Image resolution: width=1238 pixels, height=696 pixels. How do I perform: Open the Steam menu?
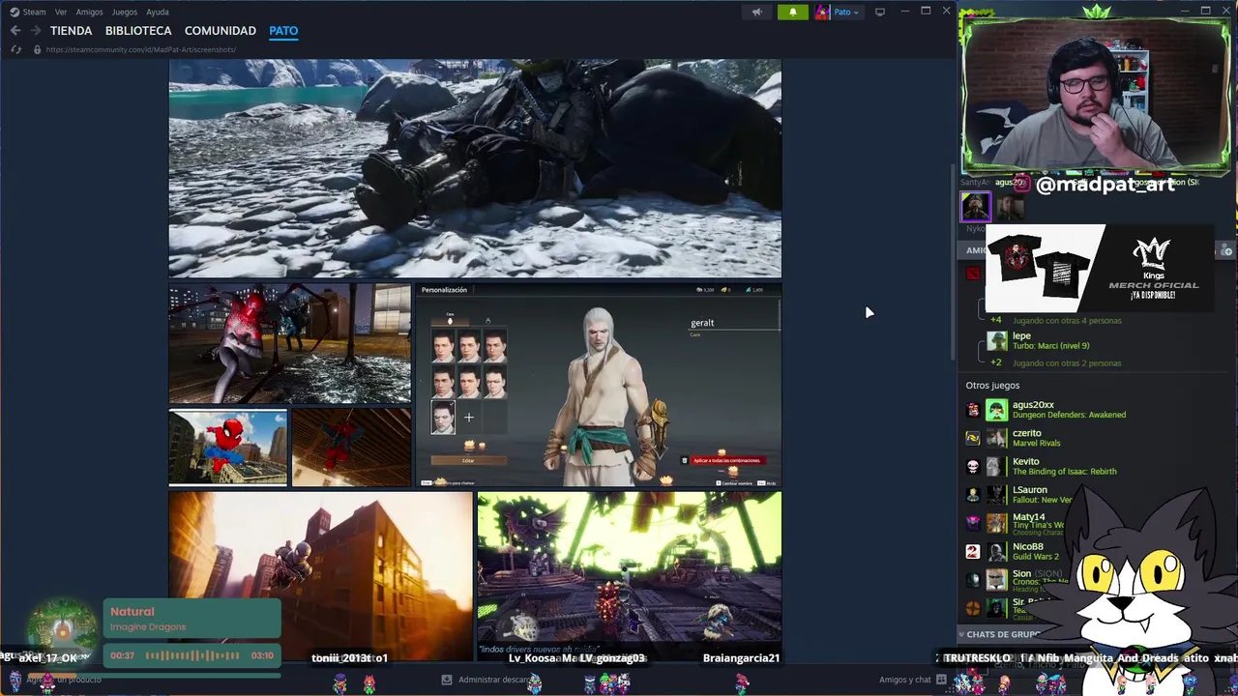point(28,12)
